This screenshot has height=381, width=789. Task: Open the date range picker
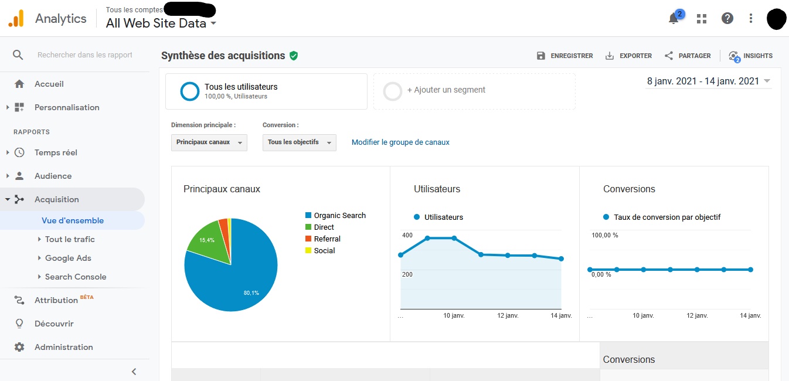pyautogui.click(x=709, y=81)
